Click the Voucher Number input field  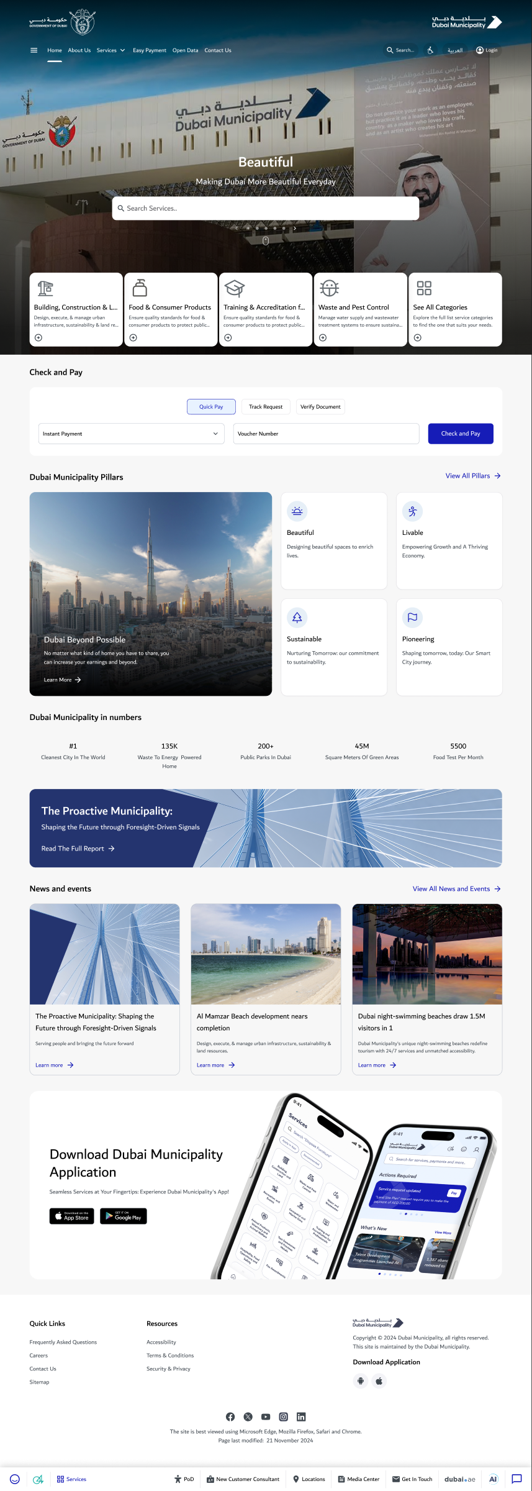tap(327, 434)
